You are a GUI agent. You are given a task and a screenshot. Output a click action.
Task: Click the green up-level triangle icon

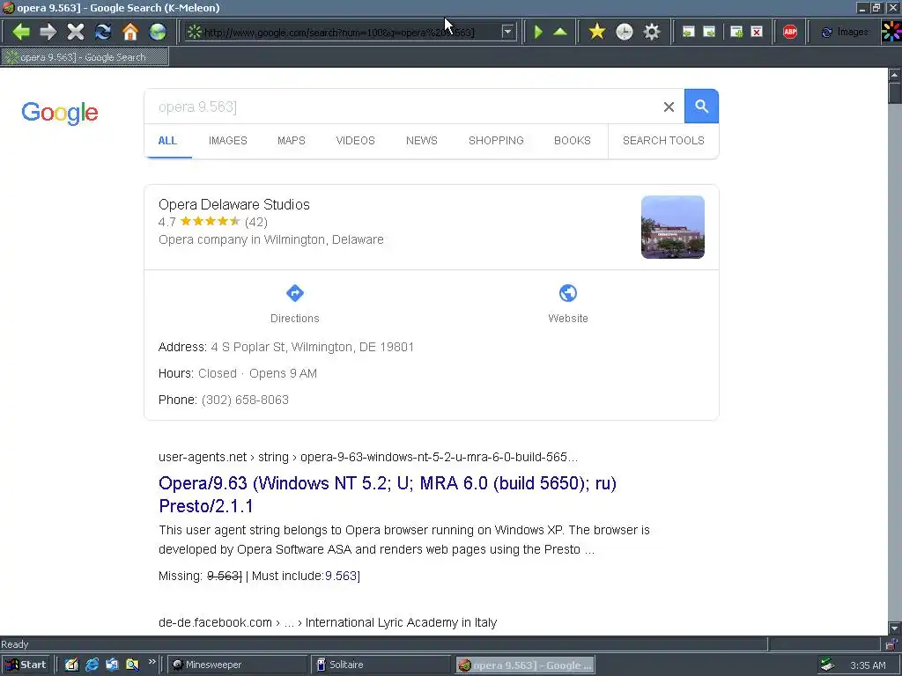pos(559,32)
